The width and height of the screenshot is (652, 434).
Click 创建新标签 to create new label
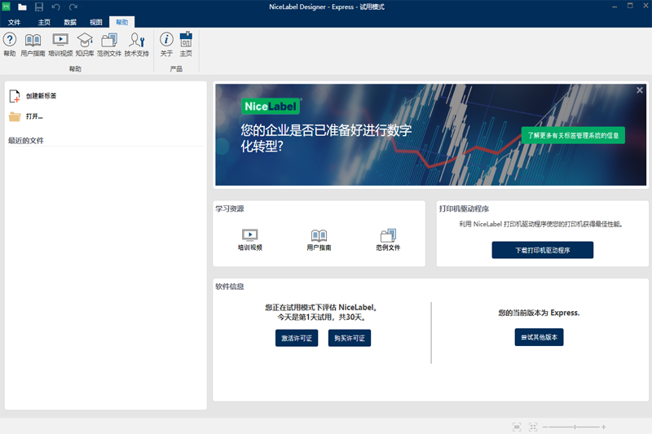tap(40, 96)
